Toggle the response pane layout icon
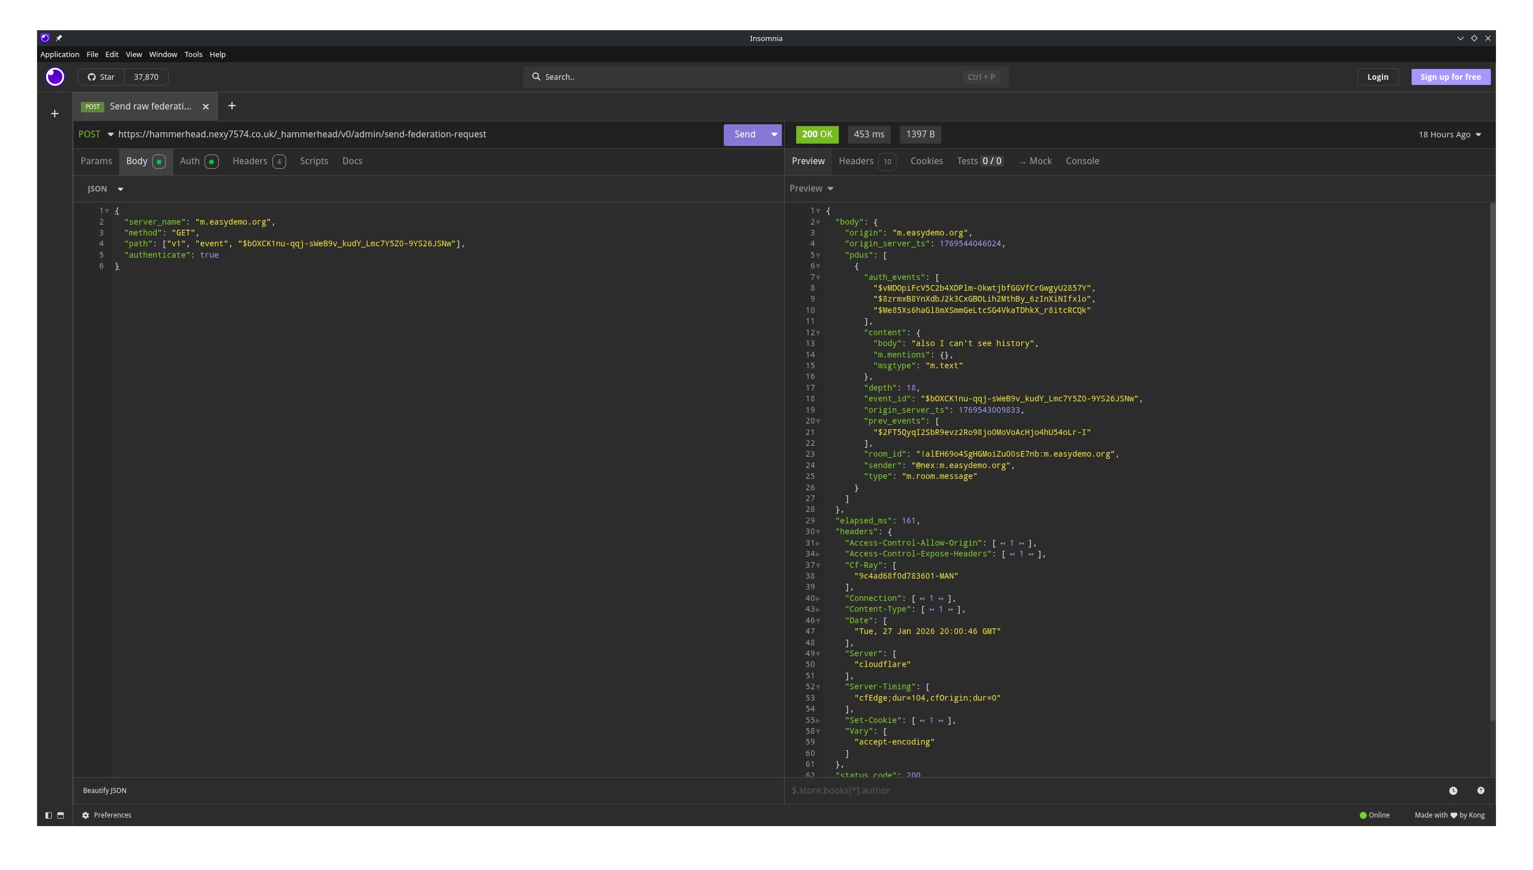The width and height of the screenshot is (1533, 870). [60, 815]
